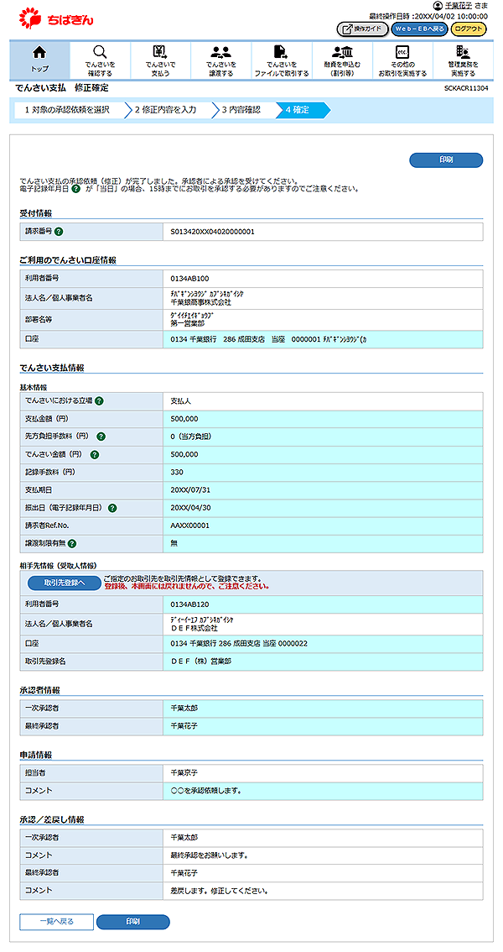Open 融資を申込む(割引等) menu

(341, 60)
